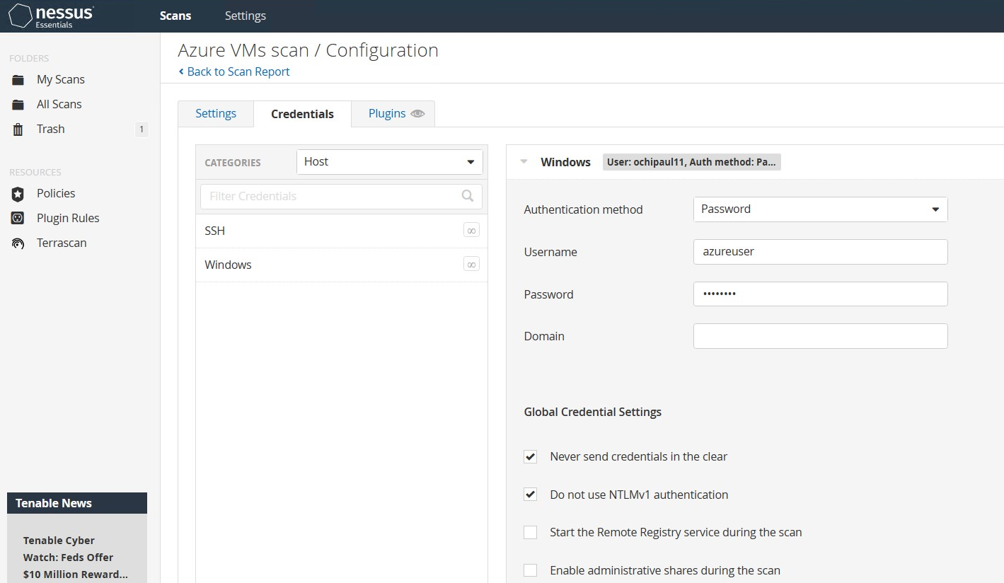The image size is (1004, 583).
Task: Click the Tenable News header
Action: coord(77,503)
